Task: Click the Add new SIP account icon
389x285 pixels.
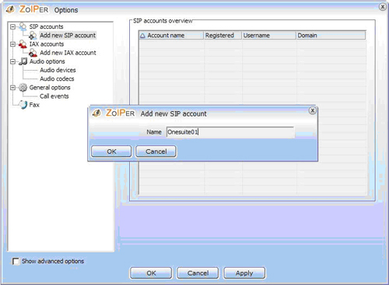Action: 33,36
